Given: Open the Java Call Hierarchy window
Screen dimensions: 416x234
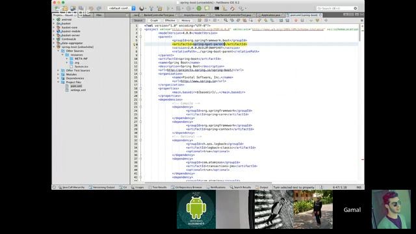Looking at the screenshot, I should tap(71, 187).
